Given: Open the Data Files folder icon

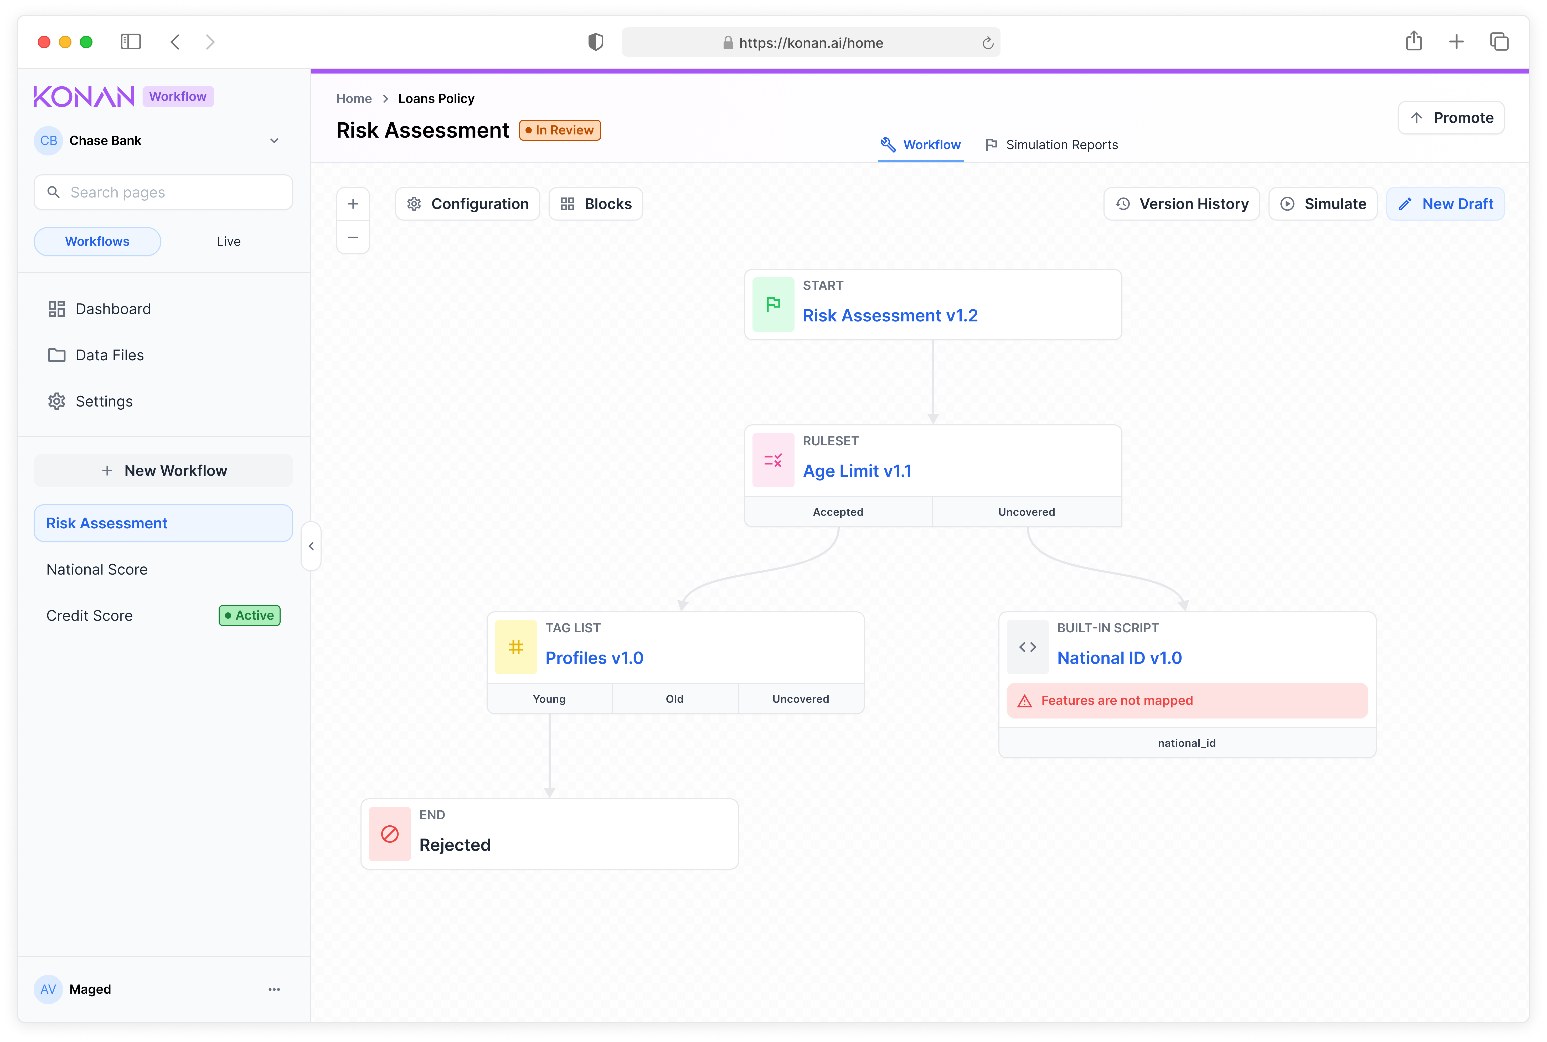Looking at the screenshot, I should [x=56, y=355].
